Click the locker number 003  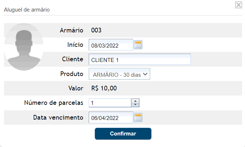[96, 31]
